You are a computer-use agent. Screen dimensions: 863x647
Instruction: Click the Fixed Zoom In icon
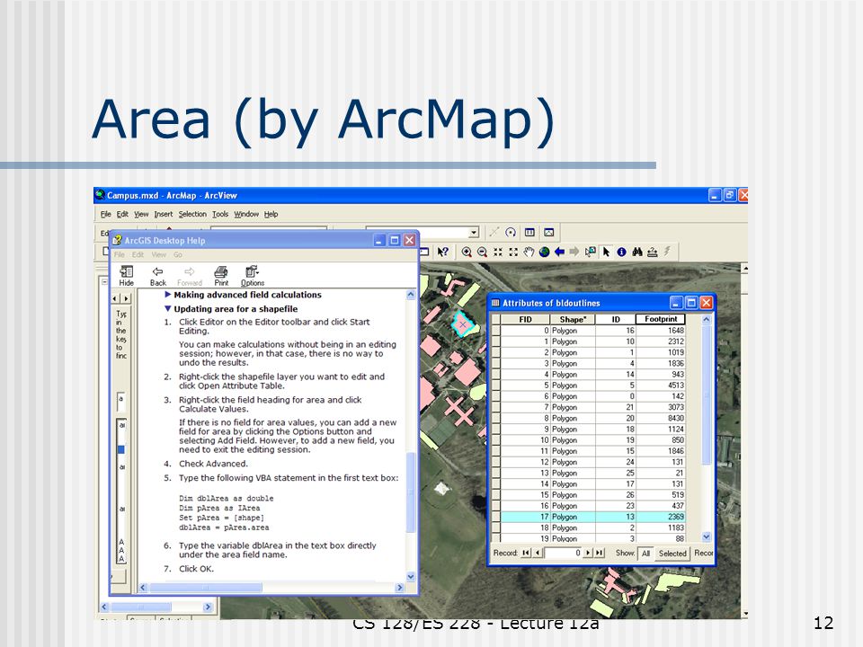tap(498, 252)
